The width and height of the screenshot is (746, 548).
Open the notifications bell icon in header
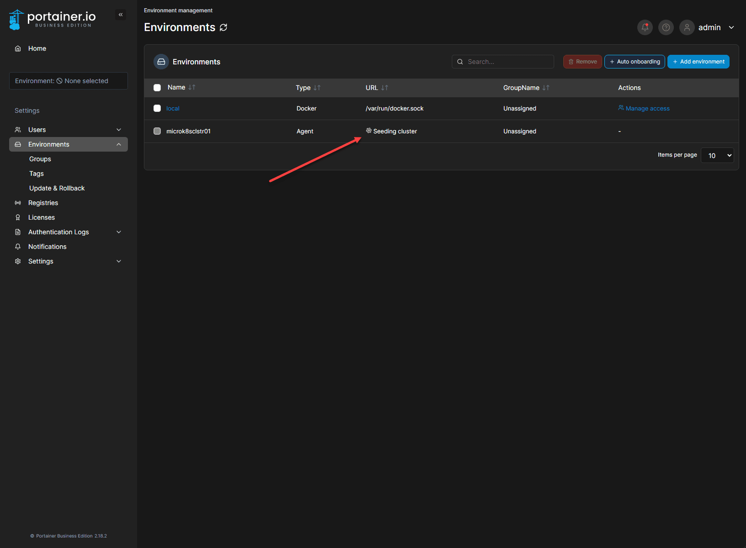pyautogui.click(x=645, y=27)
